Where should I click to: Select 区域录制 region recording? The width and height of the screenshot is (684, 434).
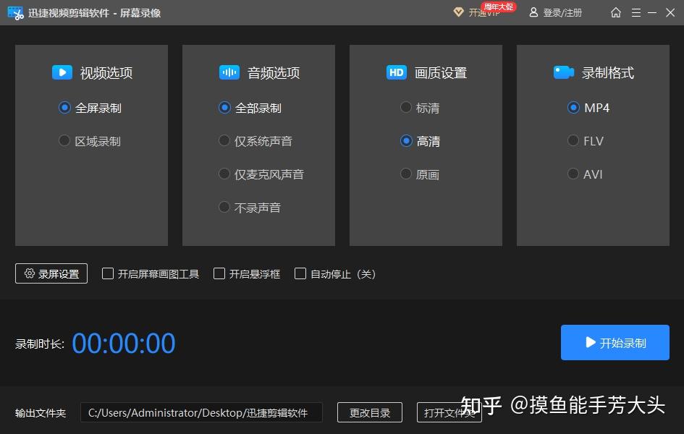pos(90,141)
